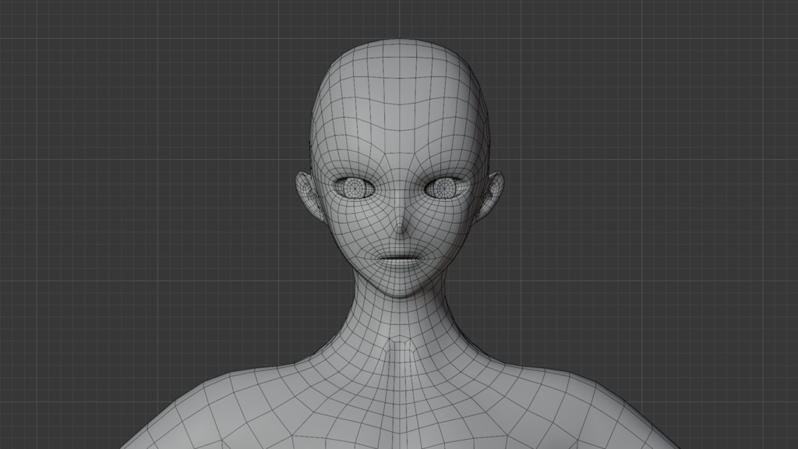Select the nose tip of the model
This screenshot has height=449, width=798.
400,231
